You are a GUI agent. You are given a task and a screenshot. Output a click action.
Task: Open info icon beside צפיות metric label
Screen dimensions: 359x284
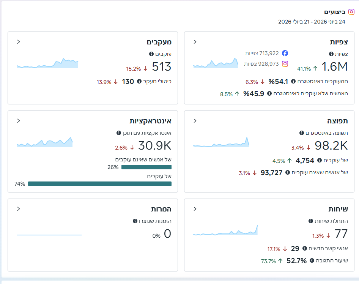click(331, 54)
